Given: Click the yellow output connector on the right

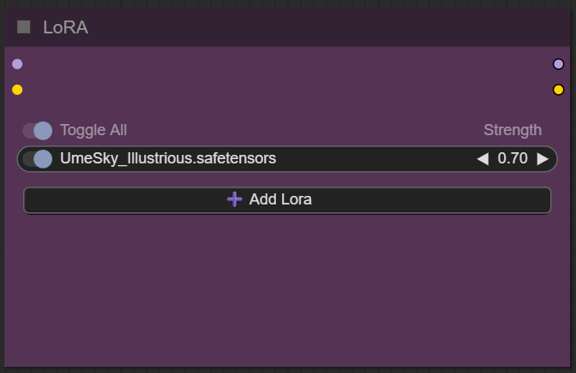Looking at the screenshot, I should click(559, 90).
